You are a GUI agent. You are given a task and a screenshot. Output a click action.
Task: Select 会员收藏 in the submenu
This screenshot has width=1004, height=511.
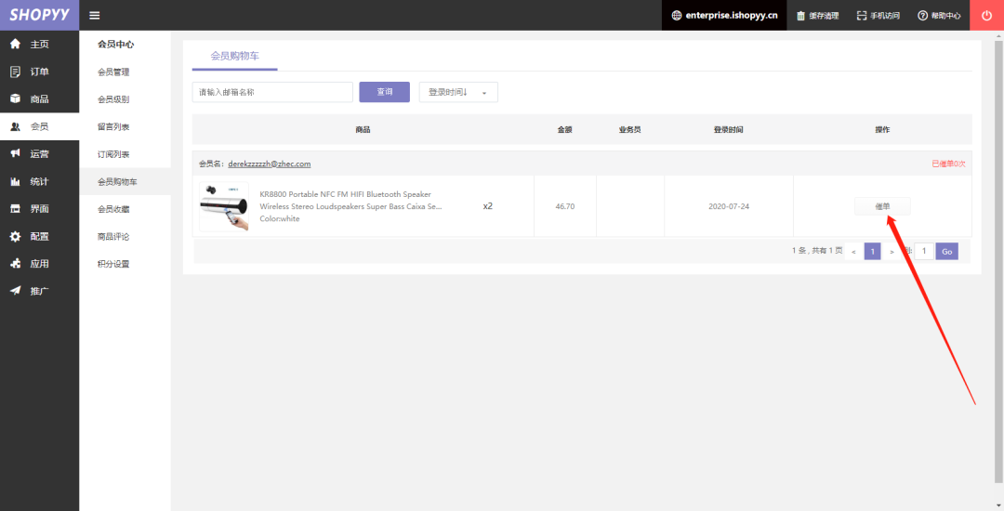click(113, 209)
